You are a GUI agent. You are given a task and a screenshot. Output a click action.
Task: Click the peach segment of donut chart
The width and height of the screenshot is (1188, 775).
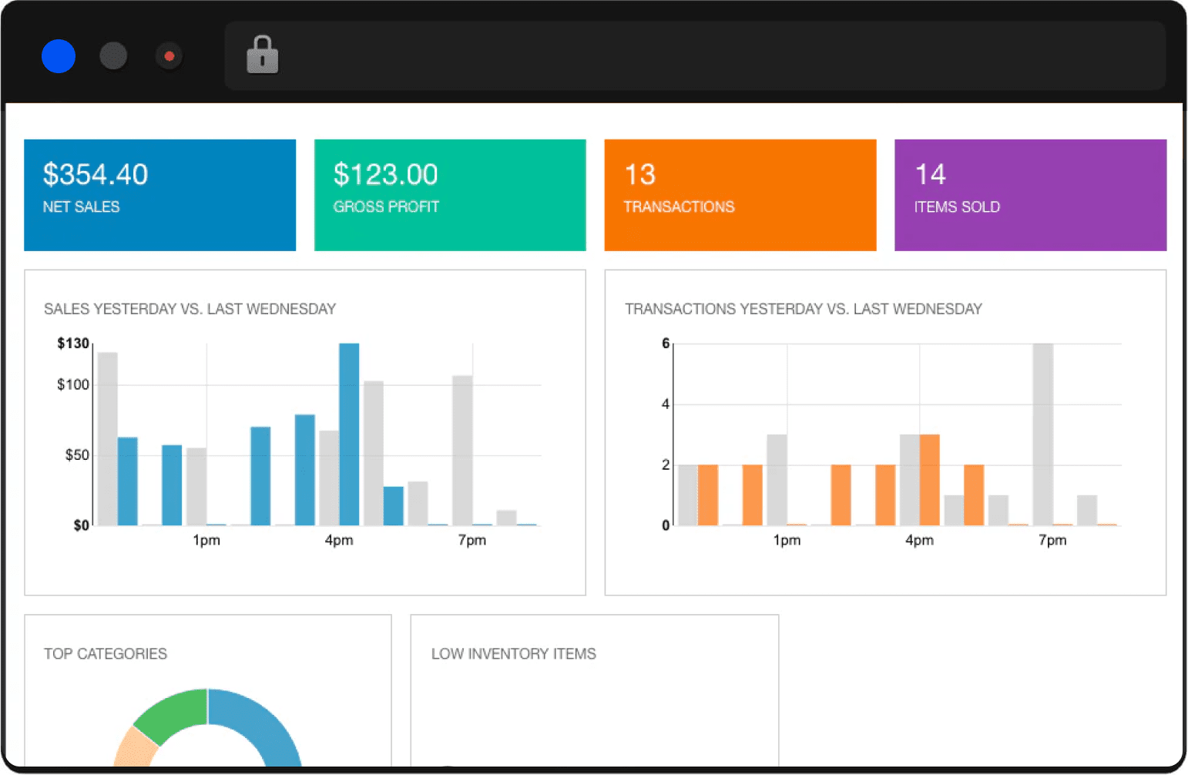[x=133, y=749]
